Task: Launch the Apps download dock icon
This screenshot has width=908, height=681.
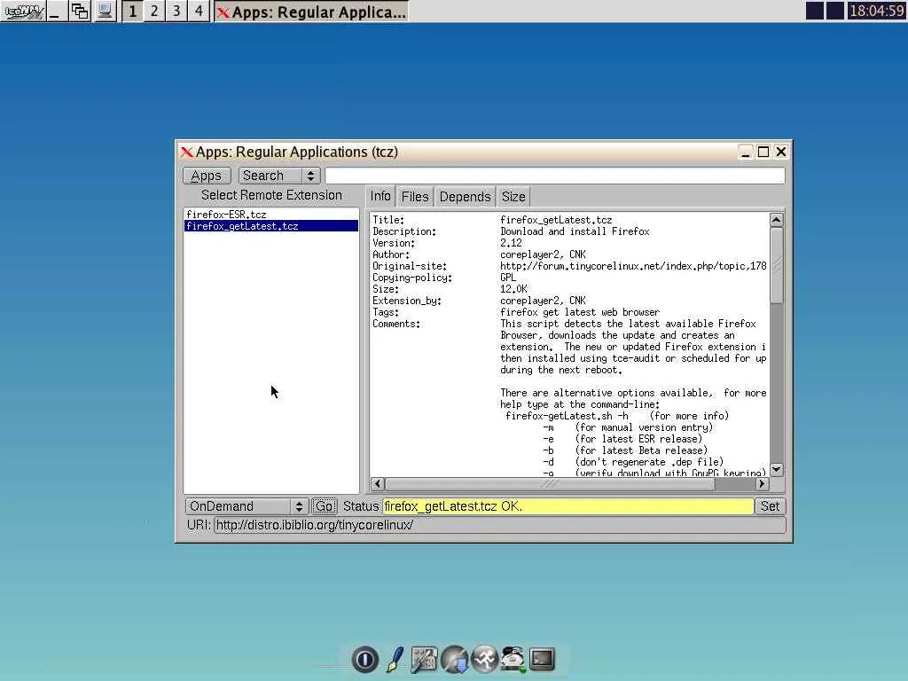Action: [x=455, y=659]
